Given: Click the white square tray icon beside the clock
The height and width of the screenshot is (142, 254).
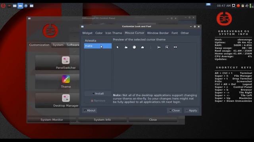Looking at the screenshot, I should (x=233, y=6).
